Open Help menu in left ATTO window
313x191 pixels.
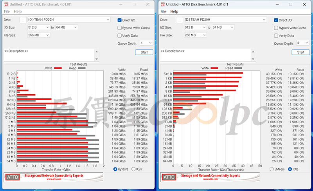click(18, 11)
